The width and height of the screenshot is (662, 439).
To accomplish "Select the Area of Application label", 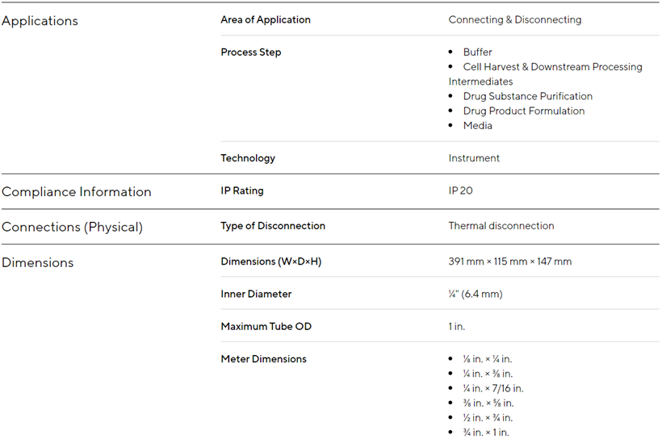I will tap(265, 19).
